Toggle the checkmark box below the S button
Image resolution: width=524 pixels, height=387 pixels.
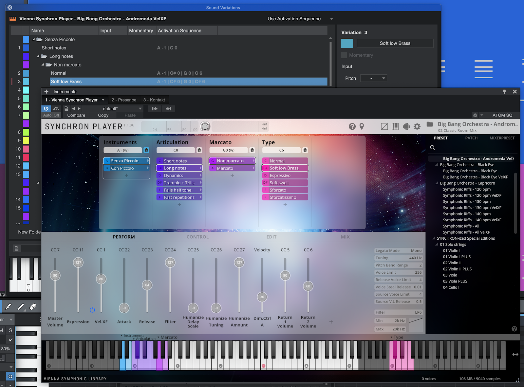click(x=10, y=340)
